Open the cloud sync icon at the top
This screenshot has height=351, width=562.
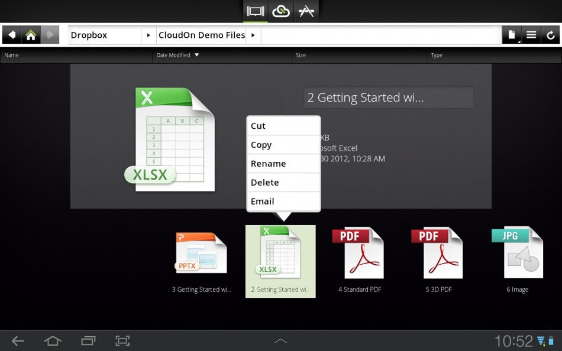(x=280, y=11)
